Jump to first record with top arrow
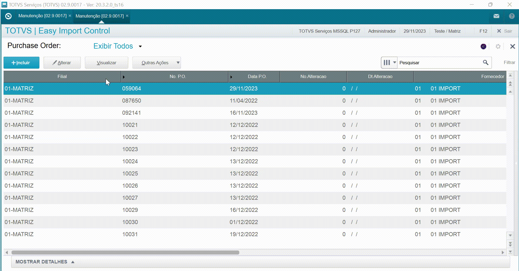 point(510,75)
